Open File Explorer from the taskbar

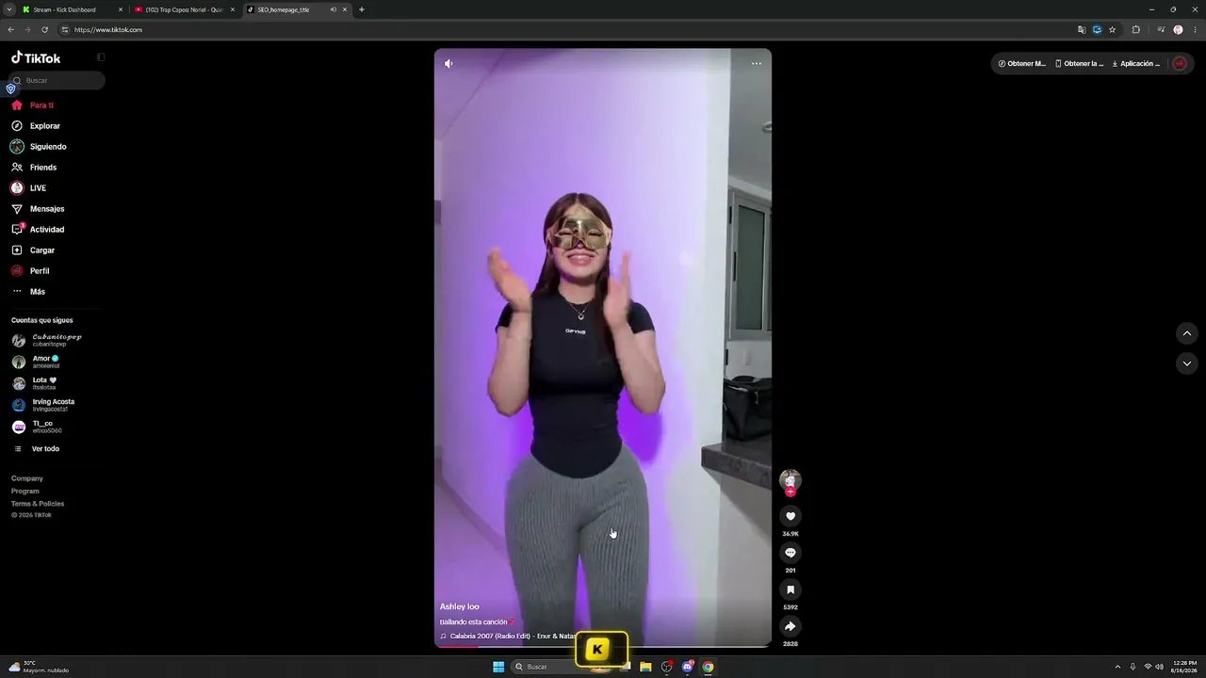click(645, 667)
